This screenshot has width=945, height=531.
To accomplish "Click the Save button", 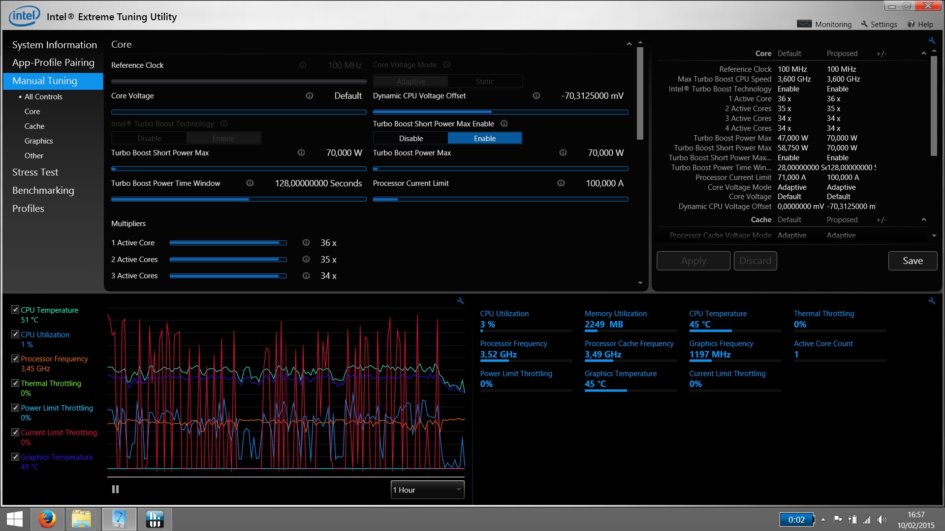I will 913,261.
